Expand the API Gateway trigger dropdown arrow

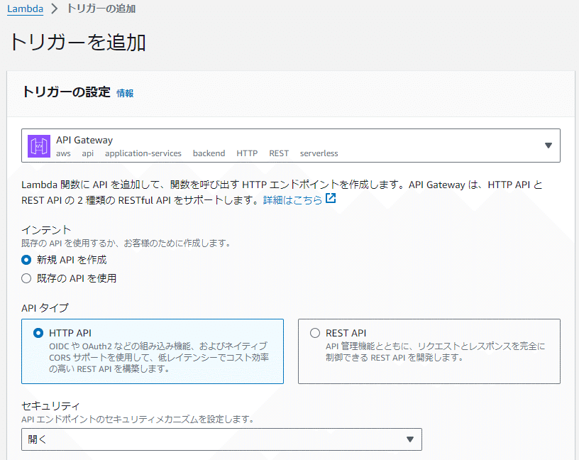(548, 146)
